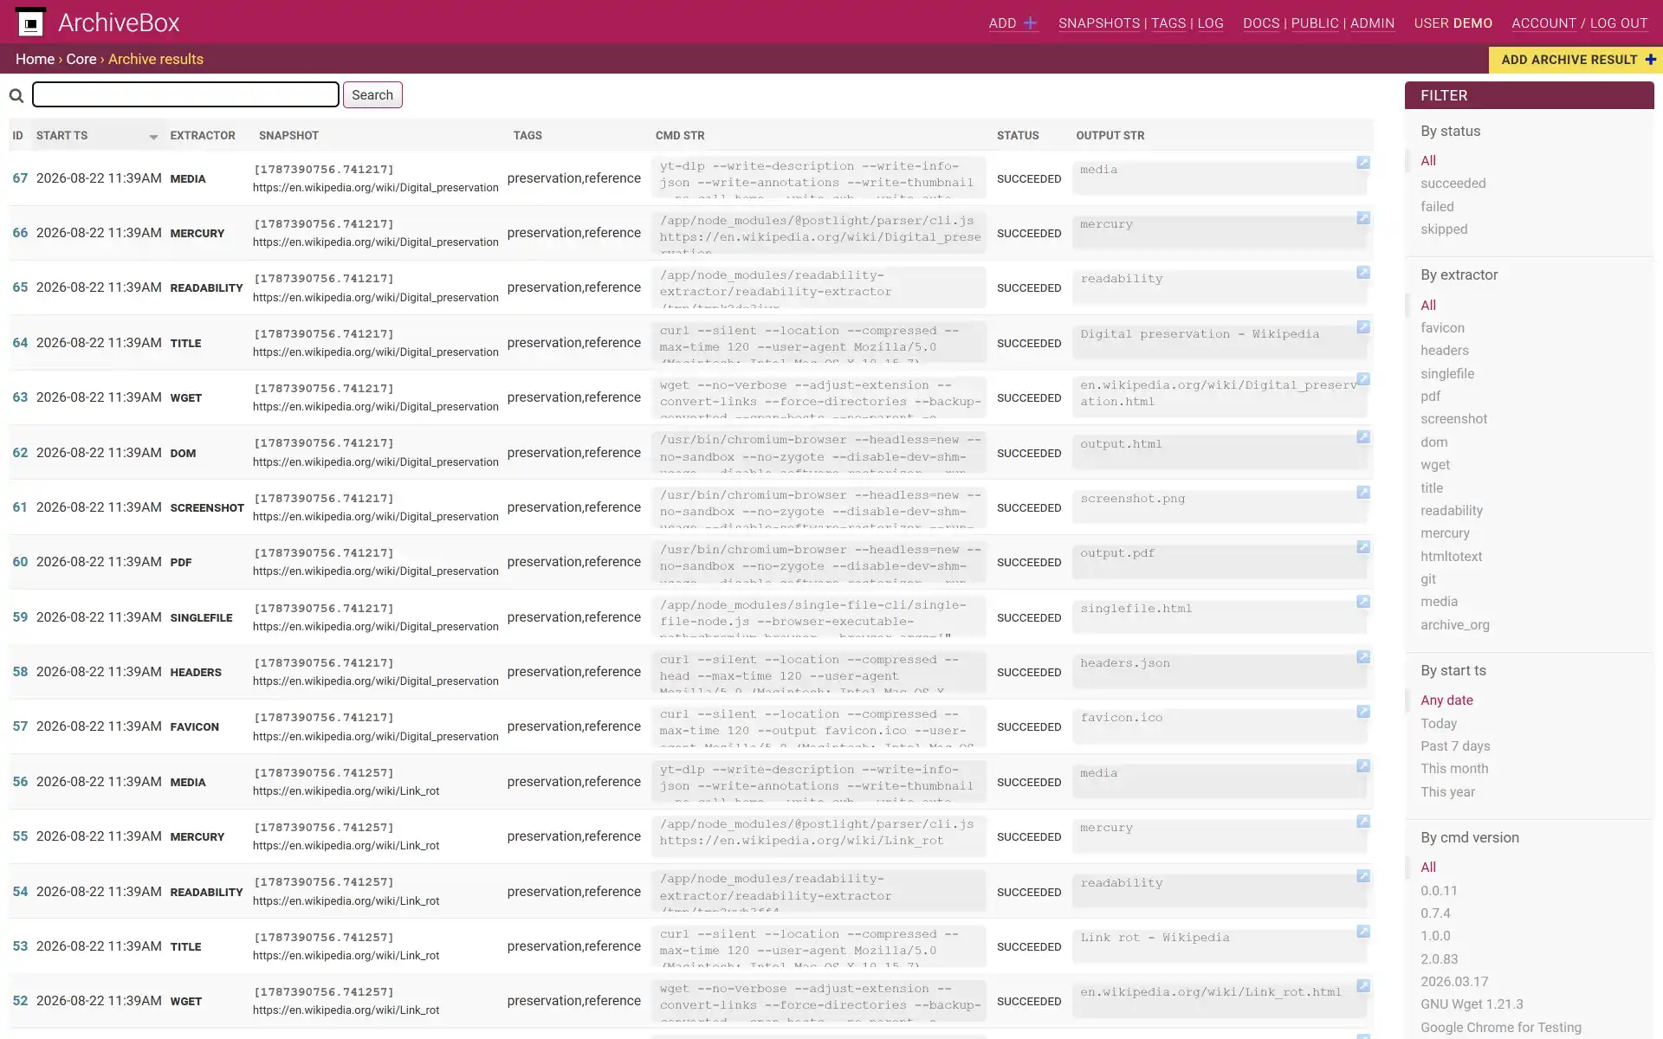The height and width of the screenshot is (1039, 1663).
Task: Click the ArchiveBox logo icon
Action: [31, 23]
